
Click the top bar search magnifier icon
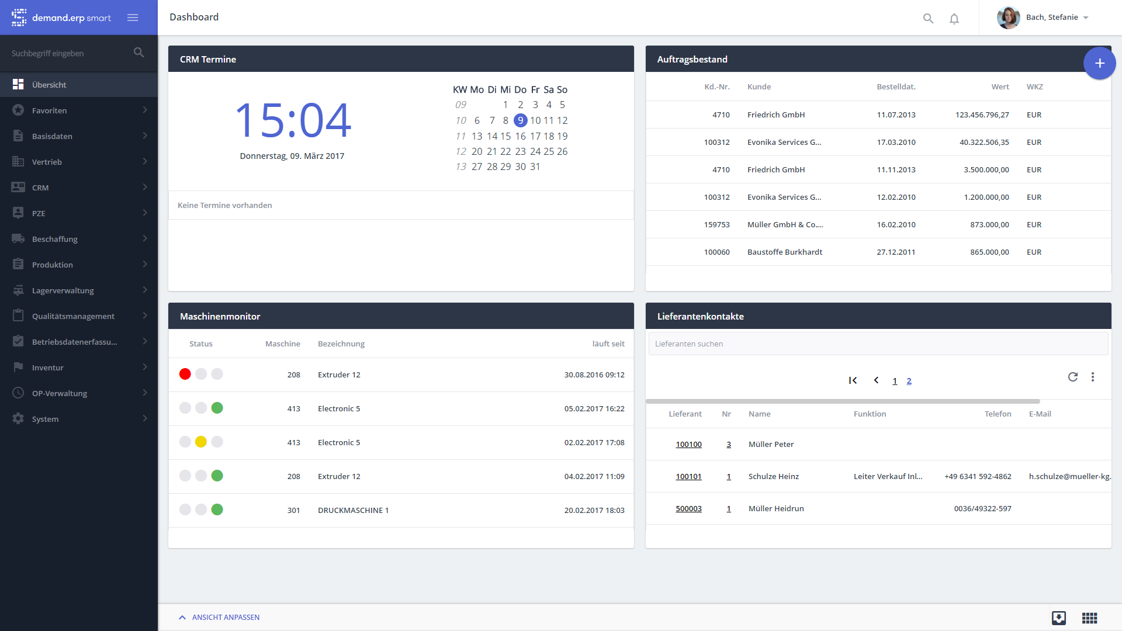tap(928, 19)
